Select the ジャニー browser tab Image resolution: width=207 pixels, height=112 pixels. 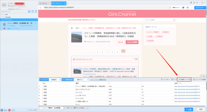pos(59,3)
